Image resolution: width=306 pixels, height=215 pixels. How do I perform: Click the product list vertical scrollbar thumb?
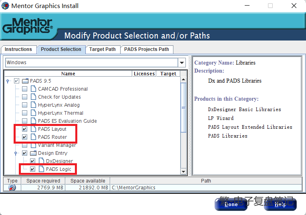(183, 107)
